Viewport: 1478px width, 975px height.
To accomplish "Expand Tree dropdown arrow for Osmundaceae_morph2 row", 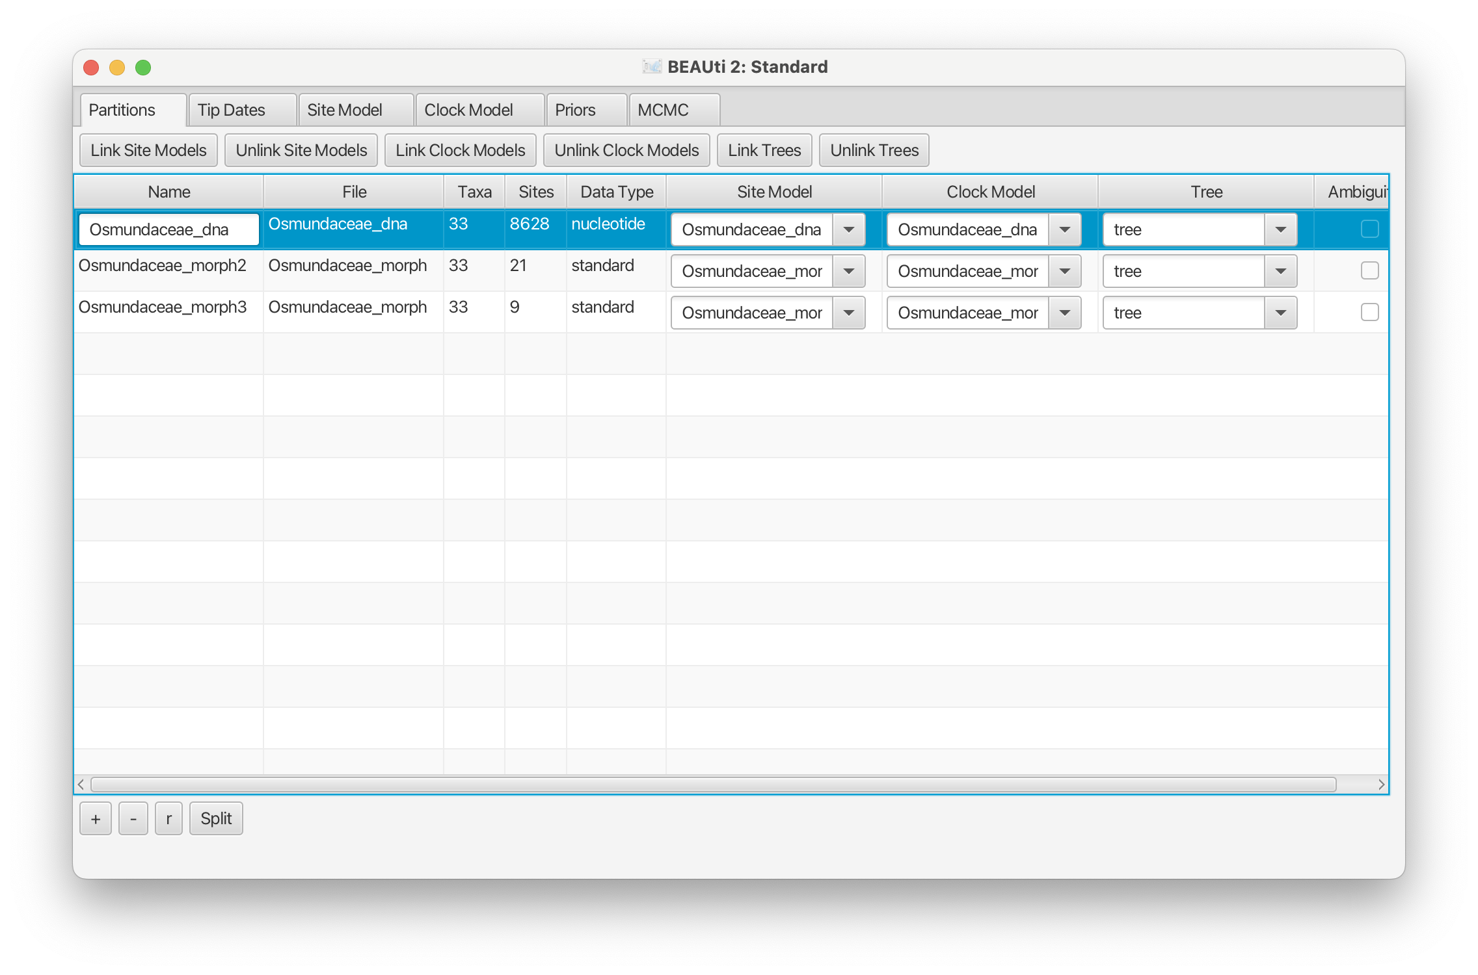I will click(x=1281, y=271).
